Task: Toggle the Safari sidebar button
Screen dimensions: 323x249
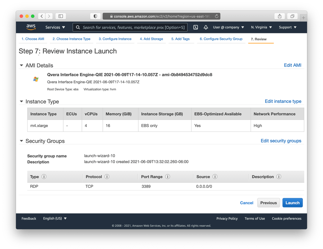Action: (61, 16)
